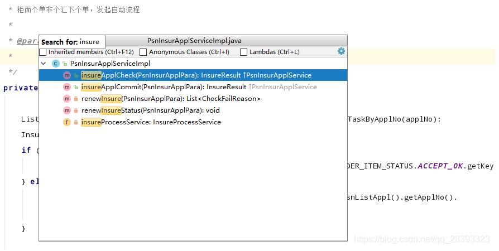
Task: Click the PsnInsurApplServiceImpl class icon
Action: point(56,63)
